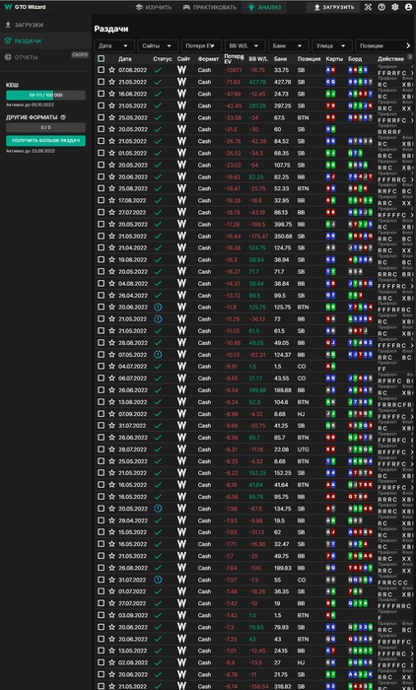Click ПОЛУЧИТЬ БОЛЬШЕ РАЗДАЧ button
This screenshot has height=690, width=416.
click(45, 140)
